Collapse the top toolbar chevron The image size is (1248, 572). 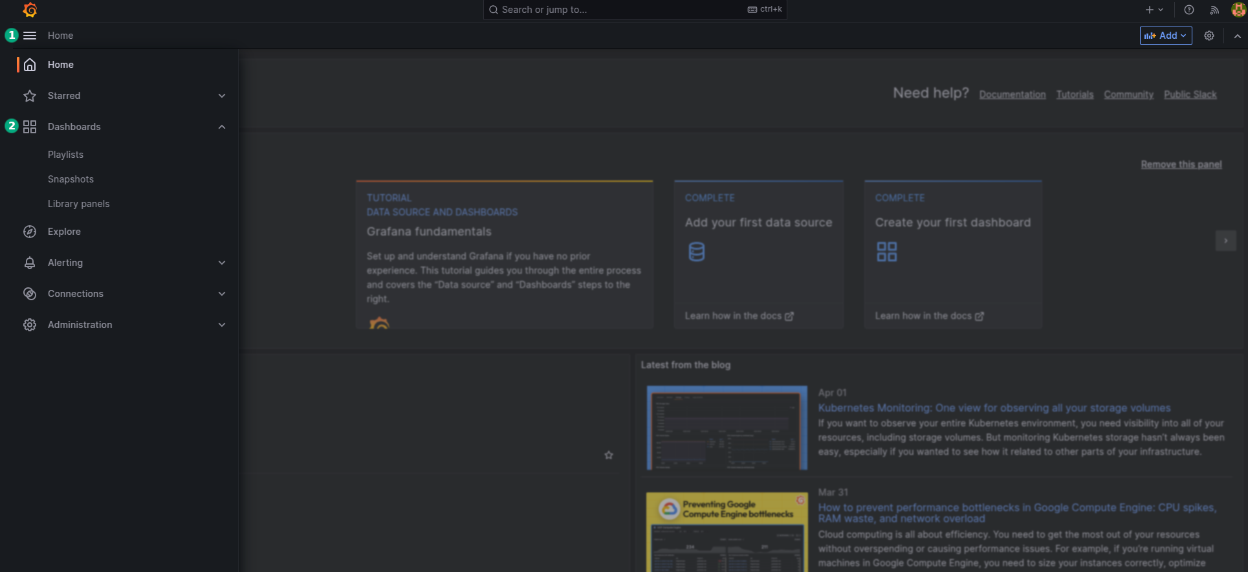pyautogui.click(x=1237, y=36)
